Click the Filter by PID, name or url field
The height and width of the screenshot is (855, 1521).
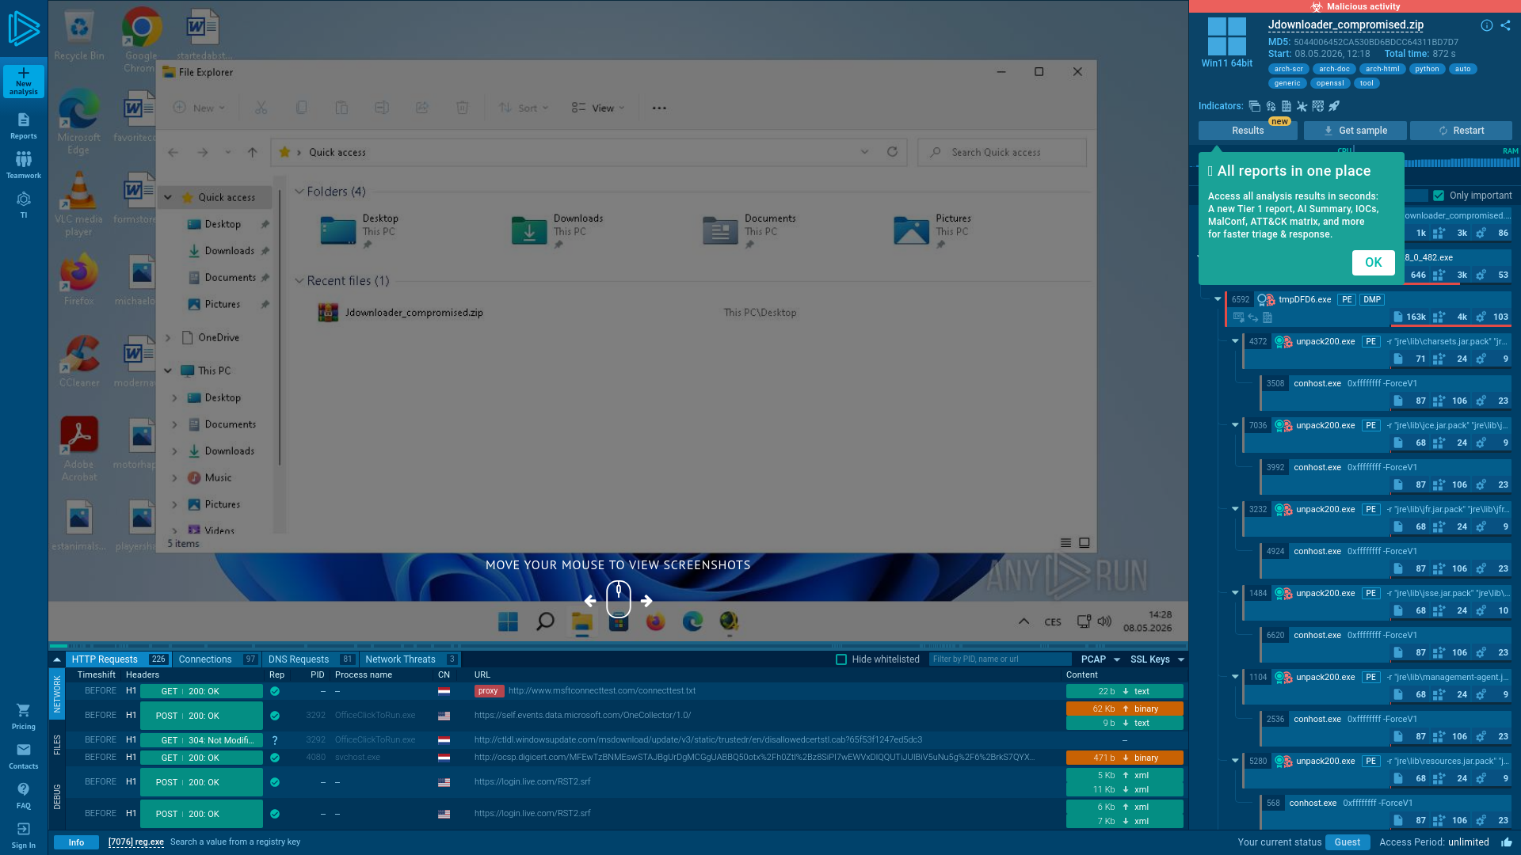(1000, 659)
